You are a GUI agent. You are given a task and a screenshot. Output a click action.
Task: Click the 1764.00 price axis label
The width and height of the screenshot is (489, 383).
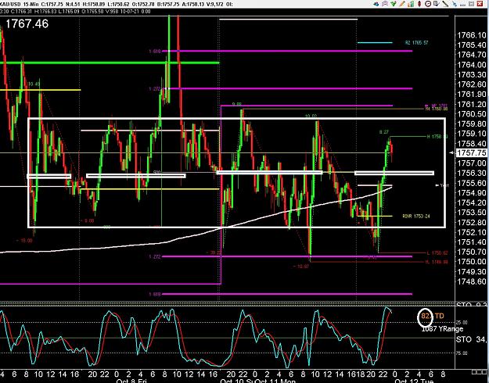(472, 65)
